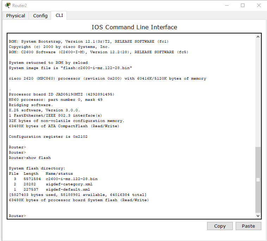Close the Router2 window
The height and width of the screenshot is (241, 267).
(259, 5)
